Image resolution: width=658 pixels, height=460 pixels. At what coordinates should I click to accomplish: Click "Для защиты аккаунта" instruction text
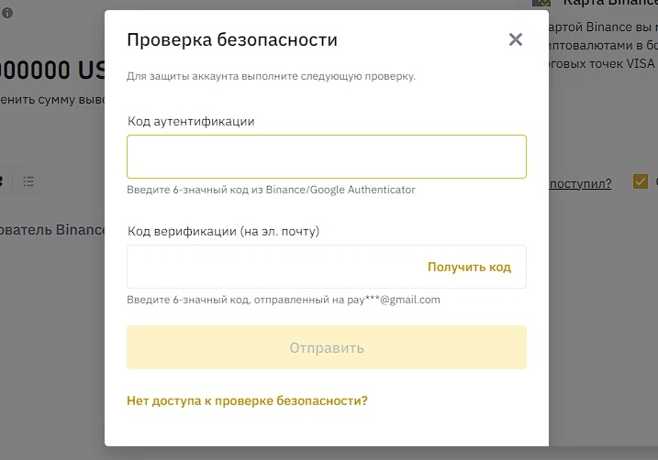271,76
